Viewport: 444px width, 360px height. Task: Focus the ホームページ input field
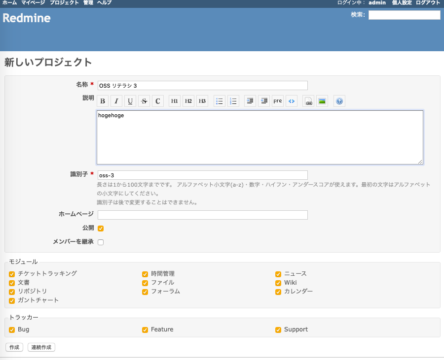point(202,215)
